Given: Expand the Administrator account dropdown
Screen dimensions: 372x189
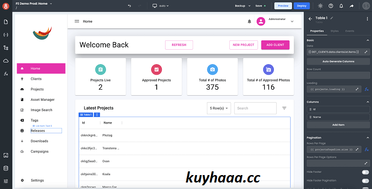Looking at the screenshot, I should [x=292, y=21].
